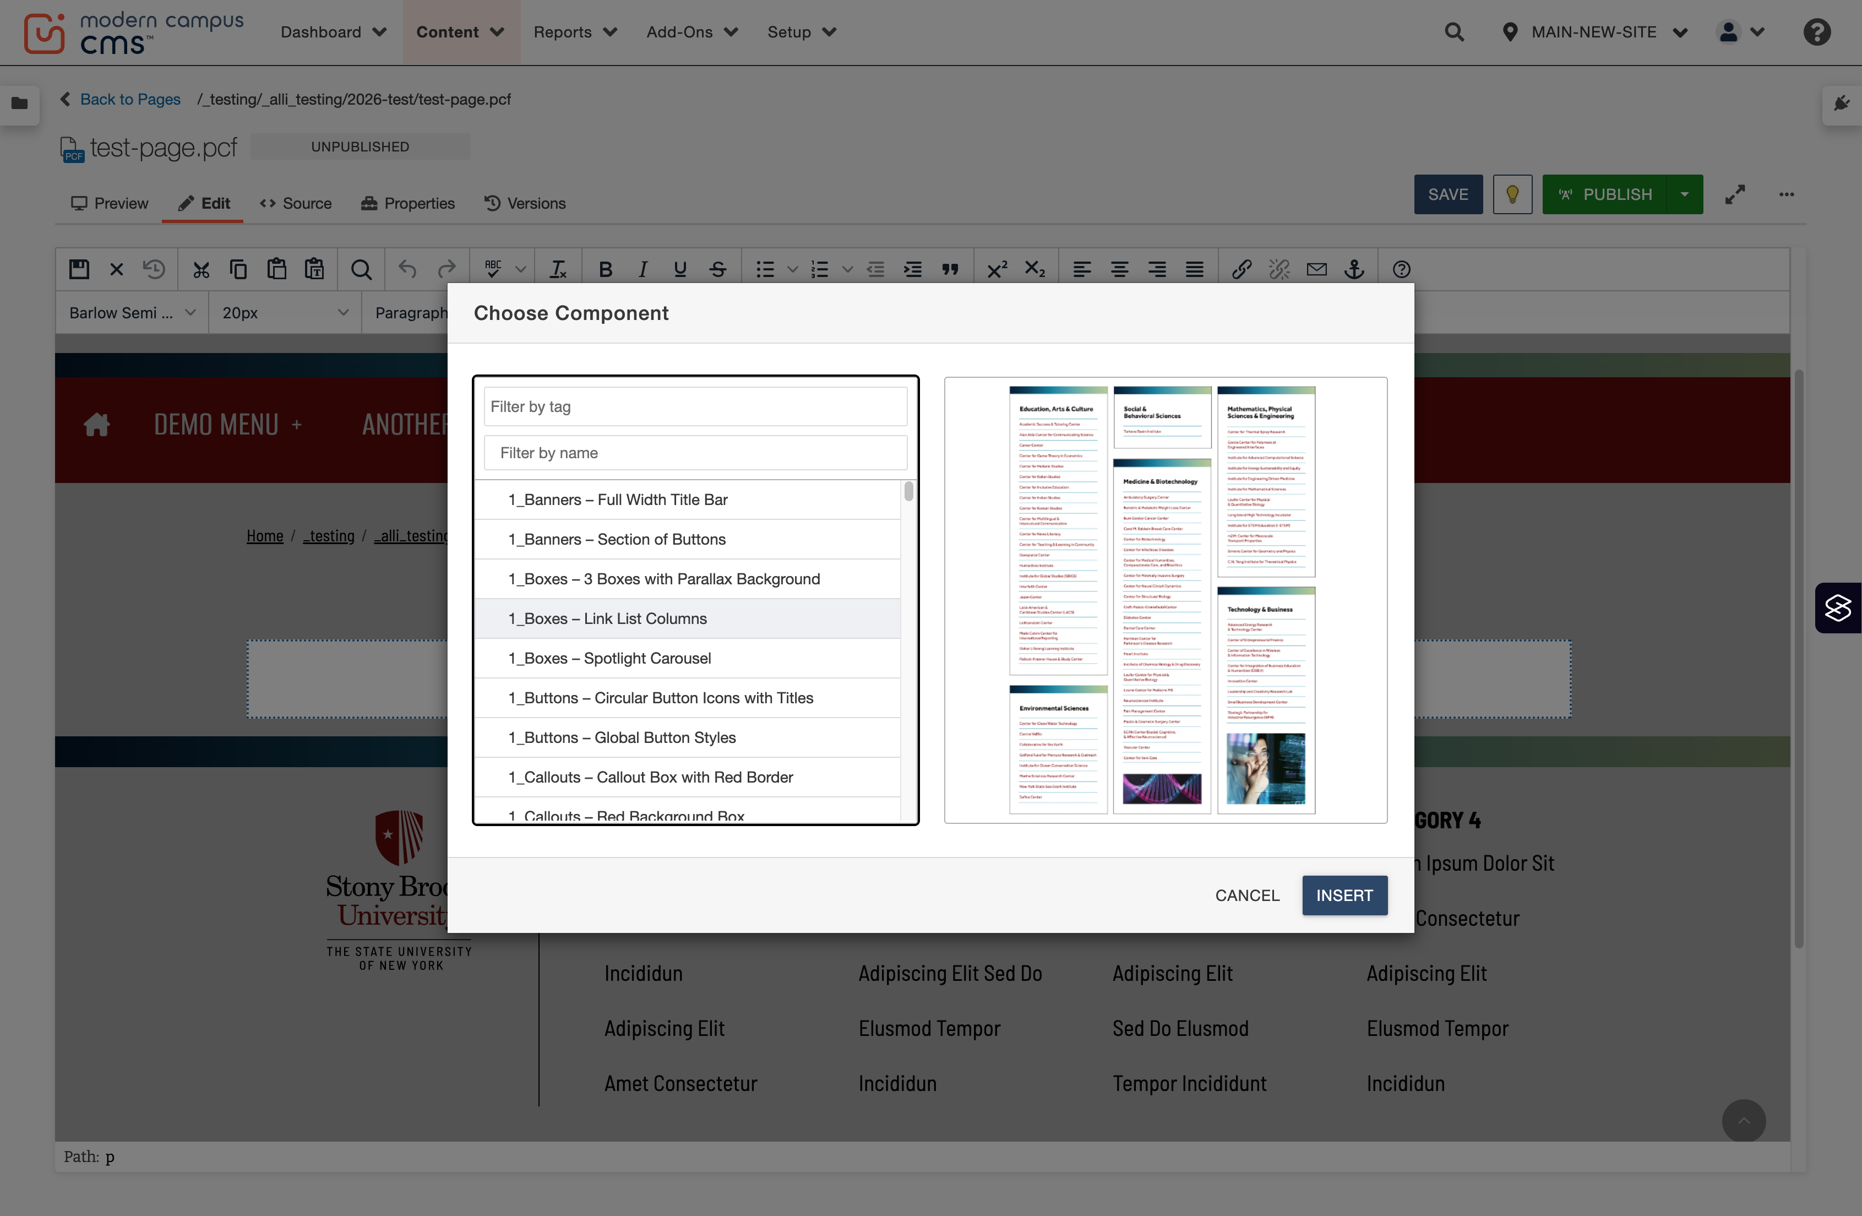Click the Clear formatting icon
Screen dimensions: 1862x1216
(558, 269)
